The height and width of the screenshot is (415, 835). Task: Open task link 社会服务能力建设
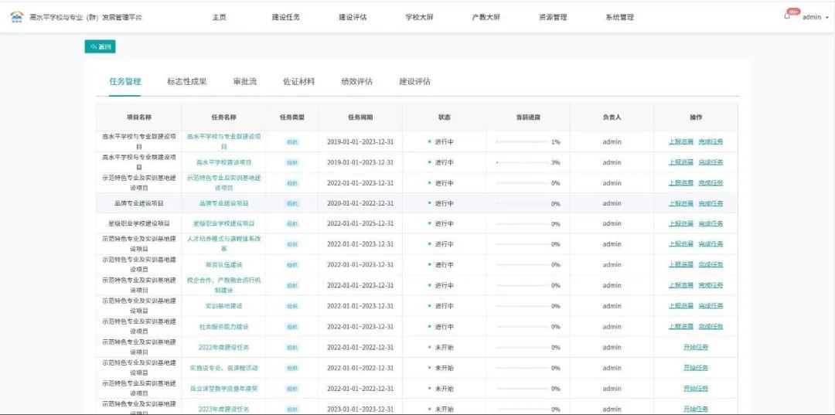pos(223,326)
